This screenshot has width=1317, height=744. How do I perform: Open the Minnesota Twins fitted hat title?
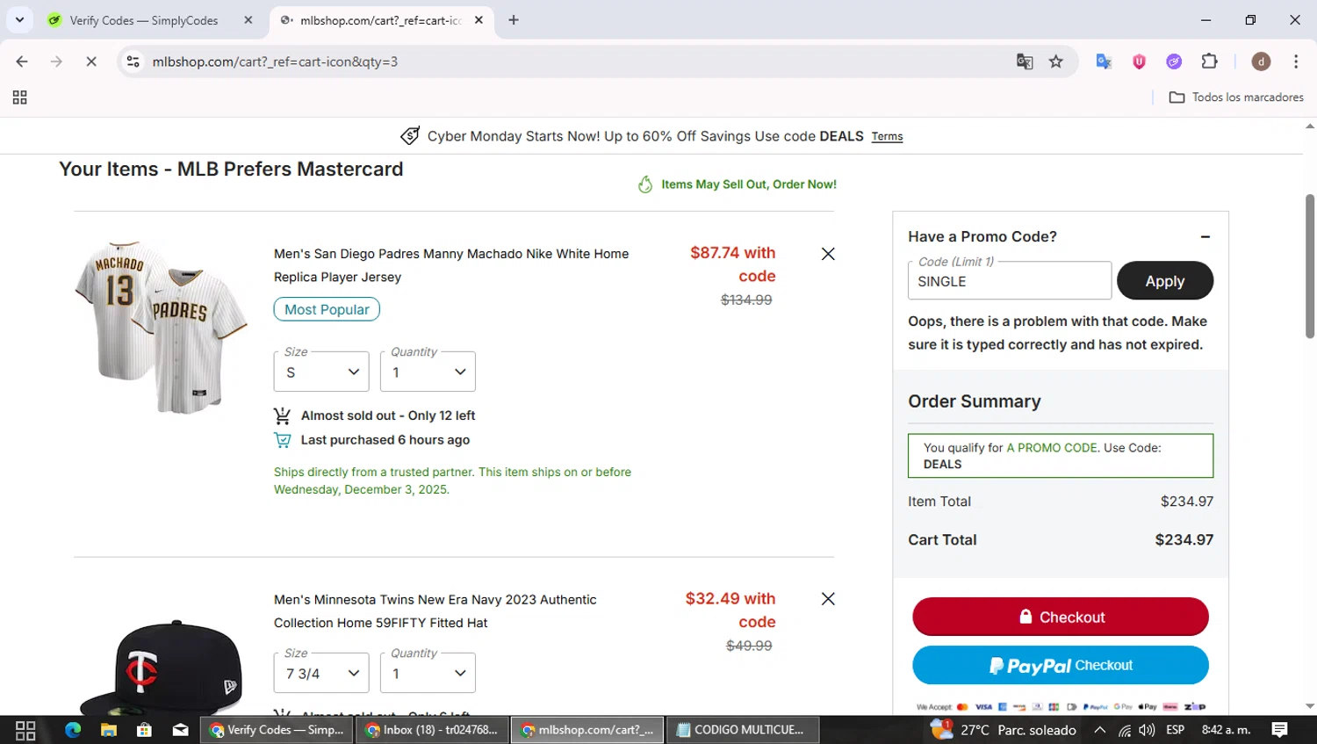point(435,611)
